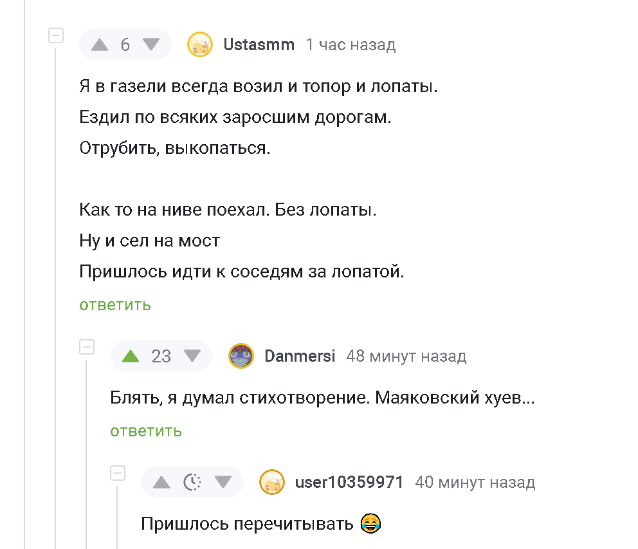Image resolution: width=638 pixels, height=549 pixels.
Task: Click the rating count 23
Action: [161, 356]
